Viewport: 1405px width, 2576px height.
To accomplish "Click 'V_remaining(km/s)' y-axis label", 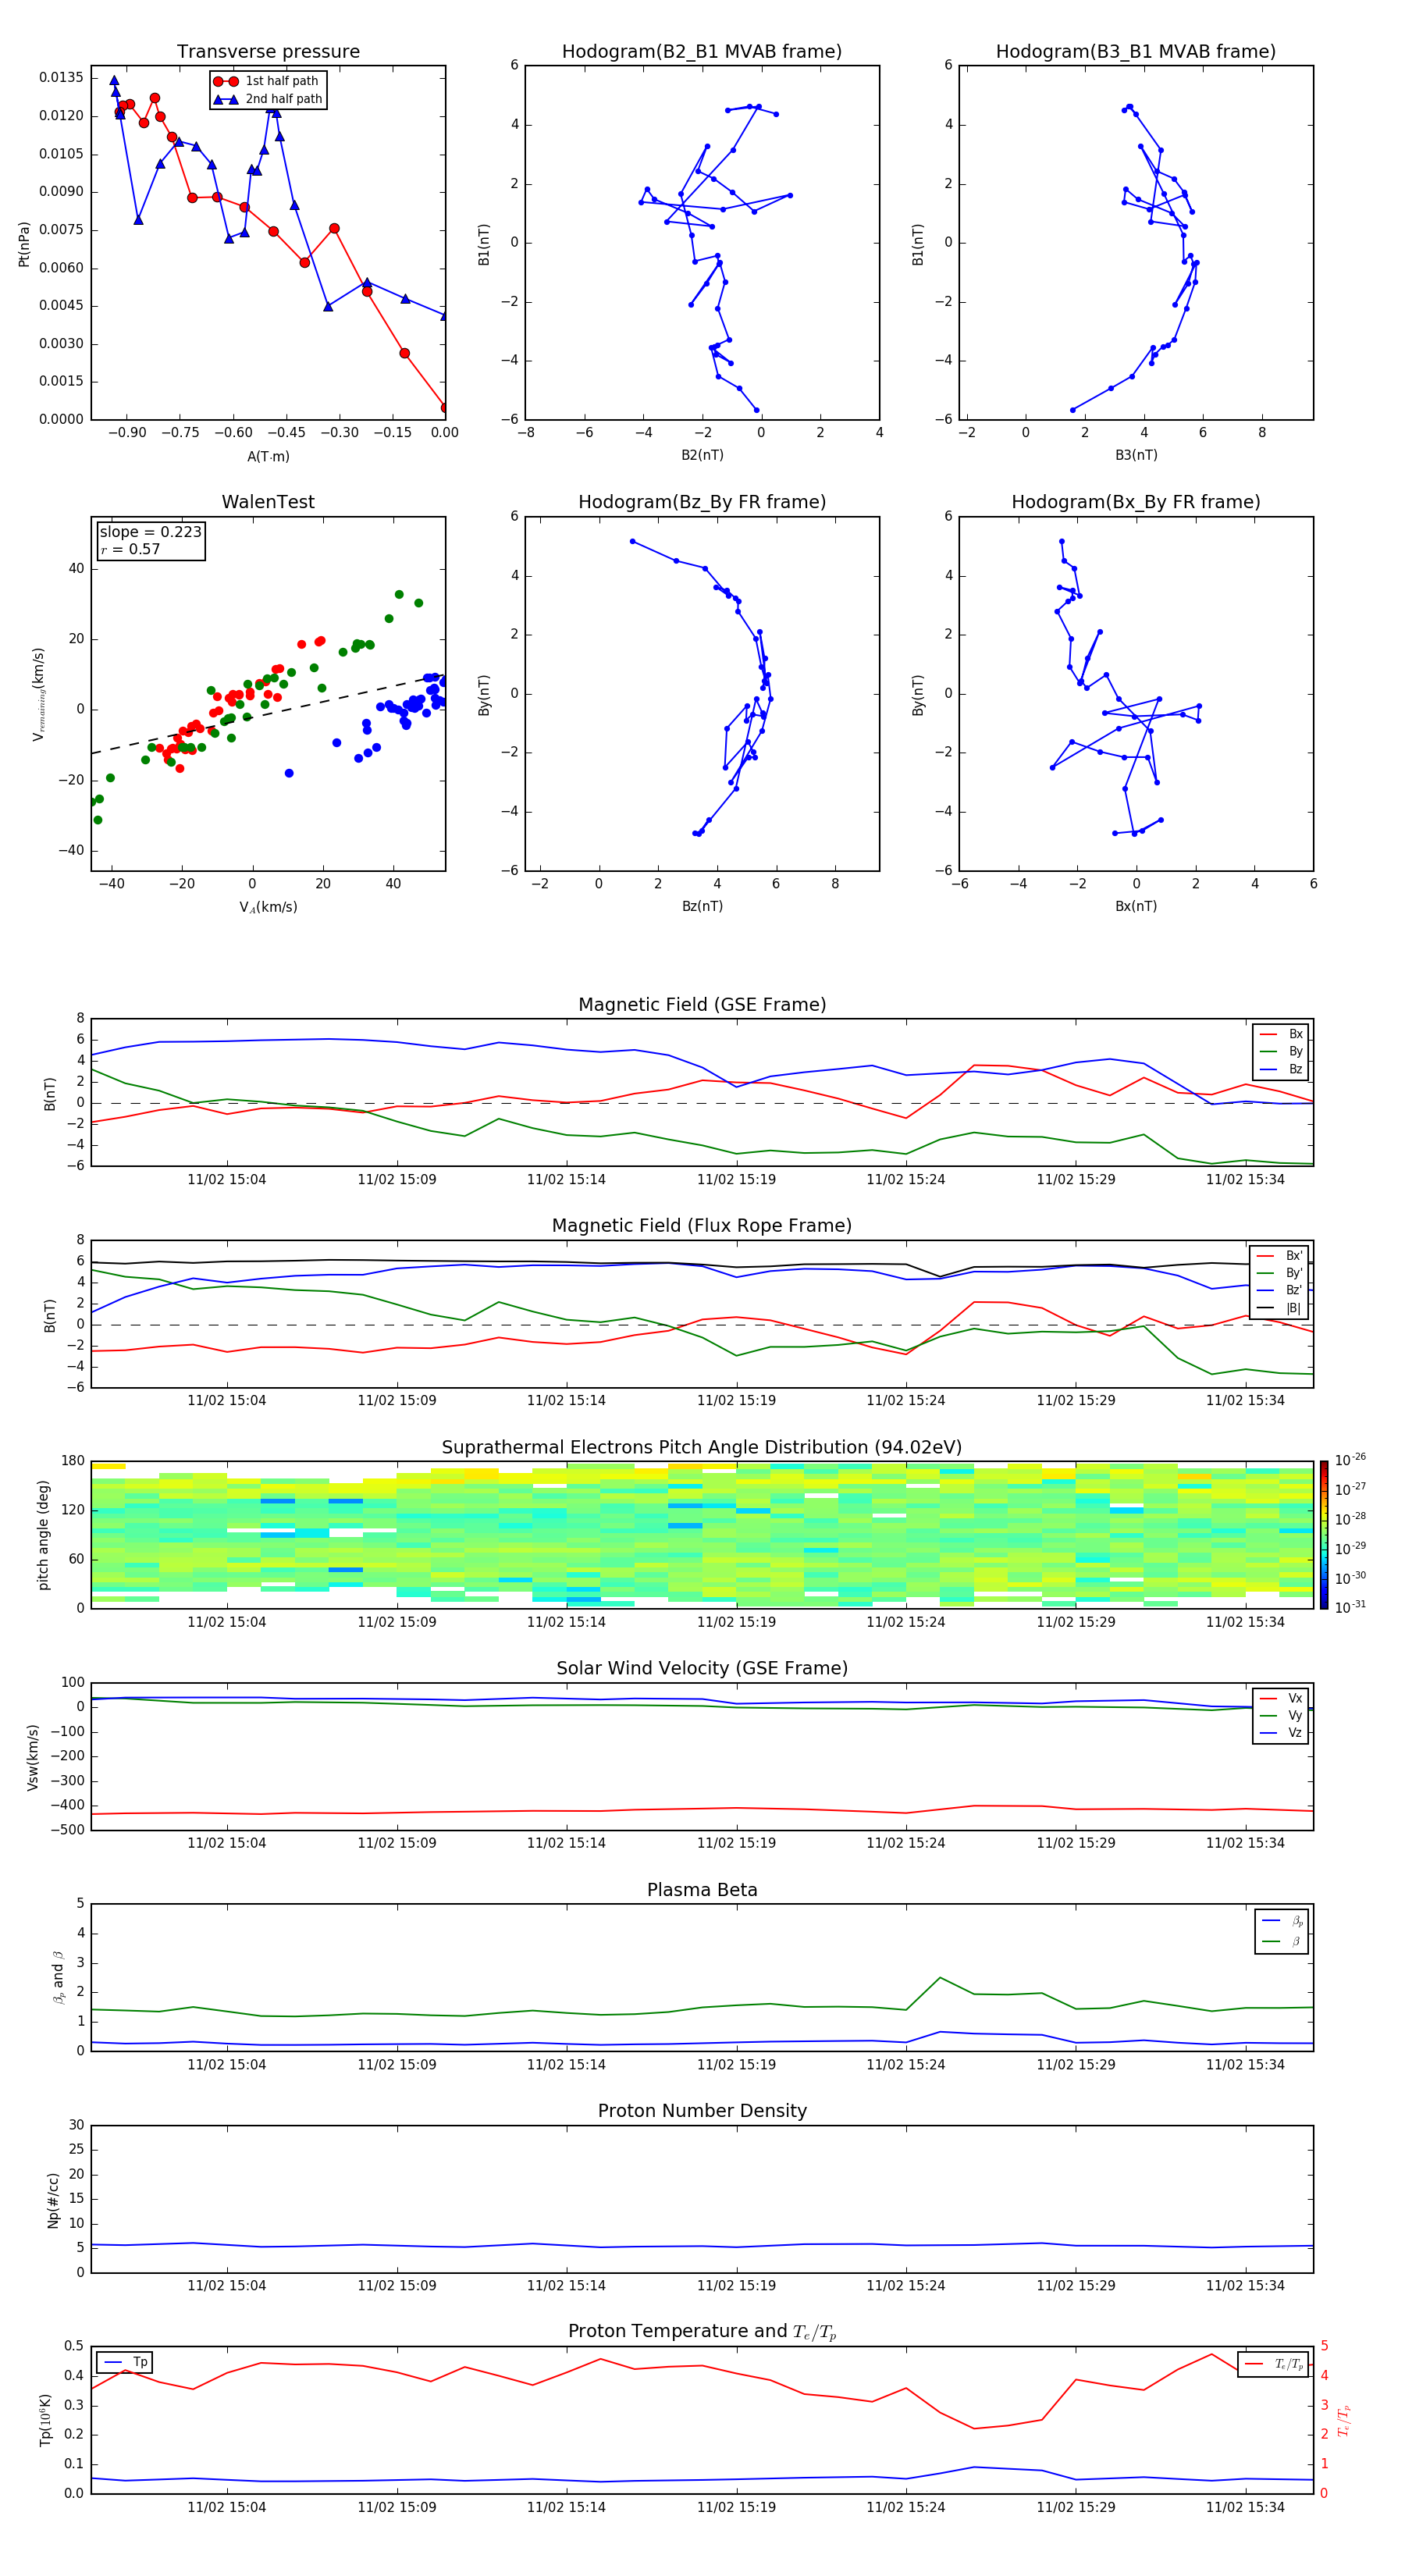I will (x=38, y=694).
